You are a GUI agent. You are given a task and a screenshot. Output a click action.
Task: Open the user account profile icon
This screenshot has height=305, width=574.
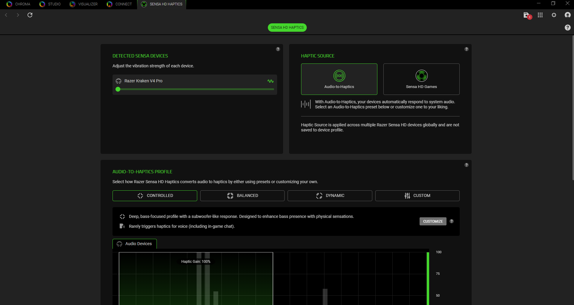(567, 15)
